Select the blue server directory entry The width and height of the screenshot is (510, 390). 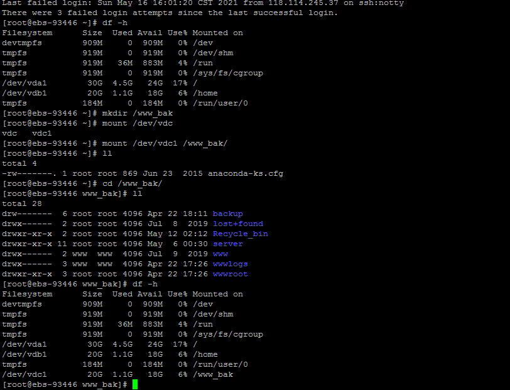pos(227,244)
